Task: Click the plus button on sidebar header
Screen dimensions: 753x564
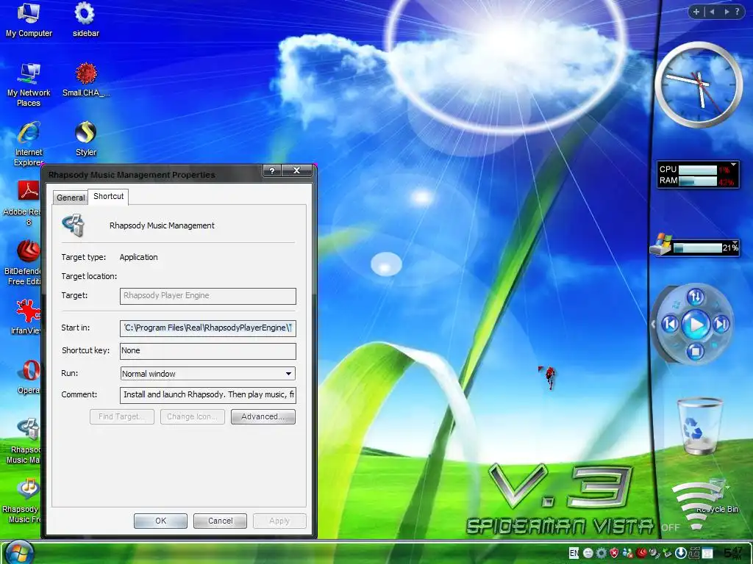Action: coord(696,12)
